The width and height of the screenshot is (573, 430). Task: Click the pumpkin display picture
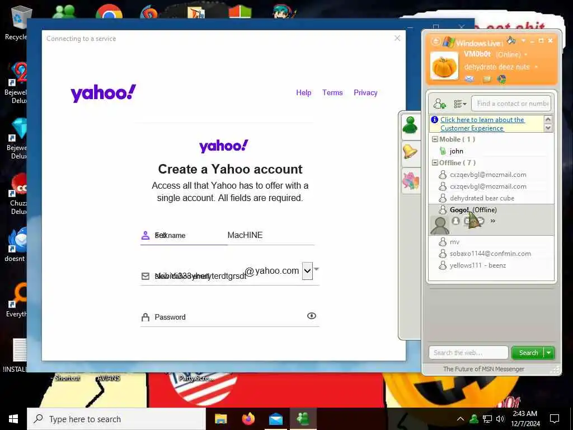coord(444,66)
